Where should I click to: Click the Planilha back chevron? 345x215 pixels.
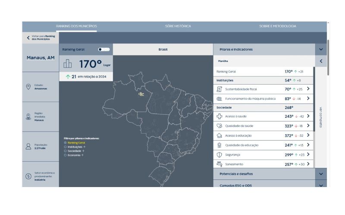(x=321, y=61)
